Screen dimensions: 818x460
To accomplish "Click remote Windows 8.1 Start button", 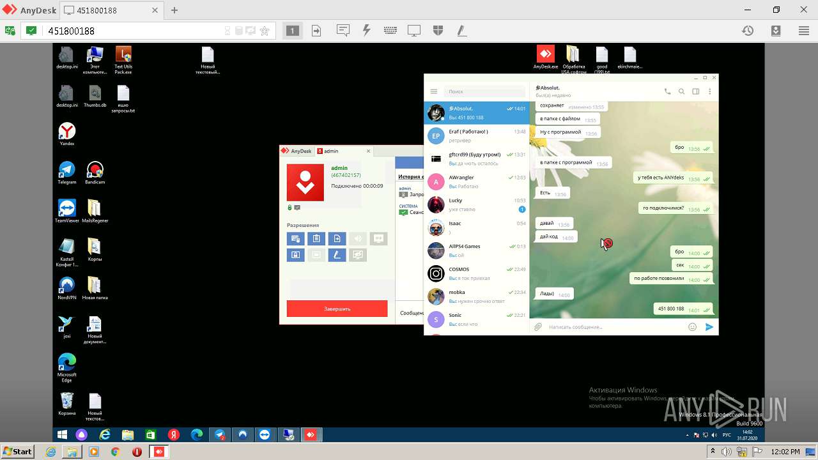I will coord(62,434).
